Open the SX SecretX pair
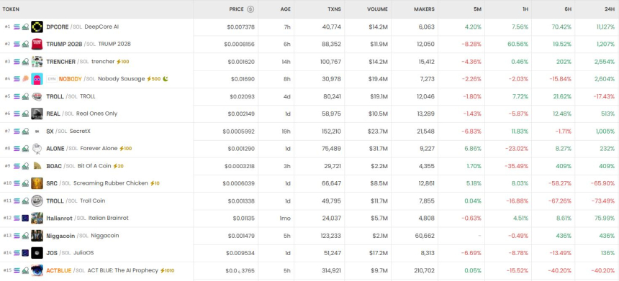619x281 pixels. click(68, 132)
